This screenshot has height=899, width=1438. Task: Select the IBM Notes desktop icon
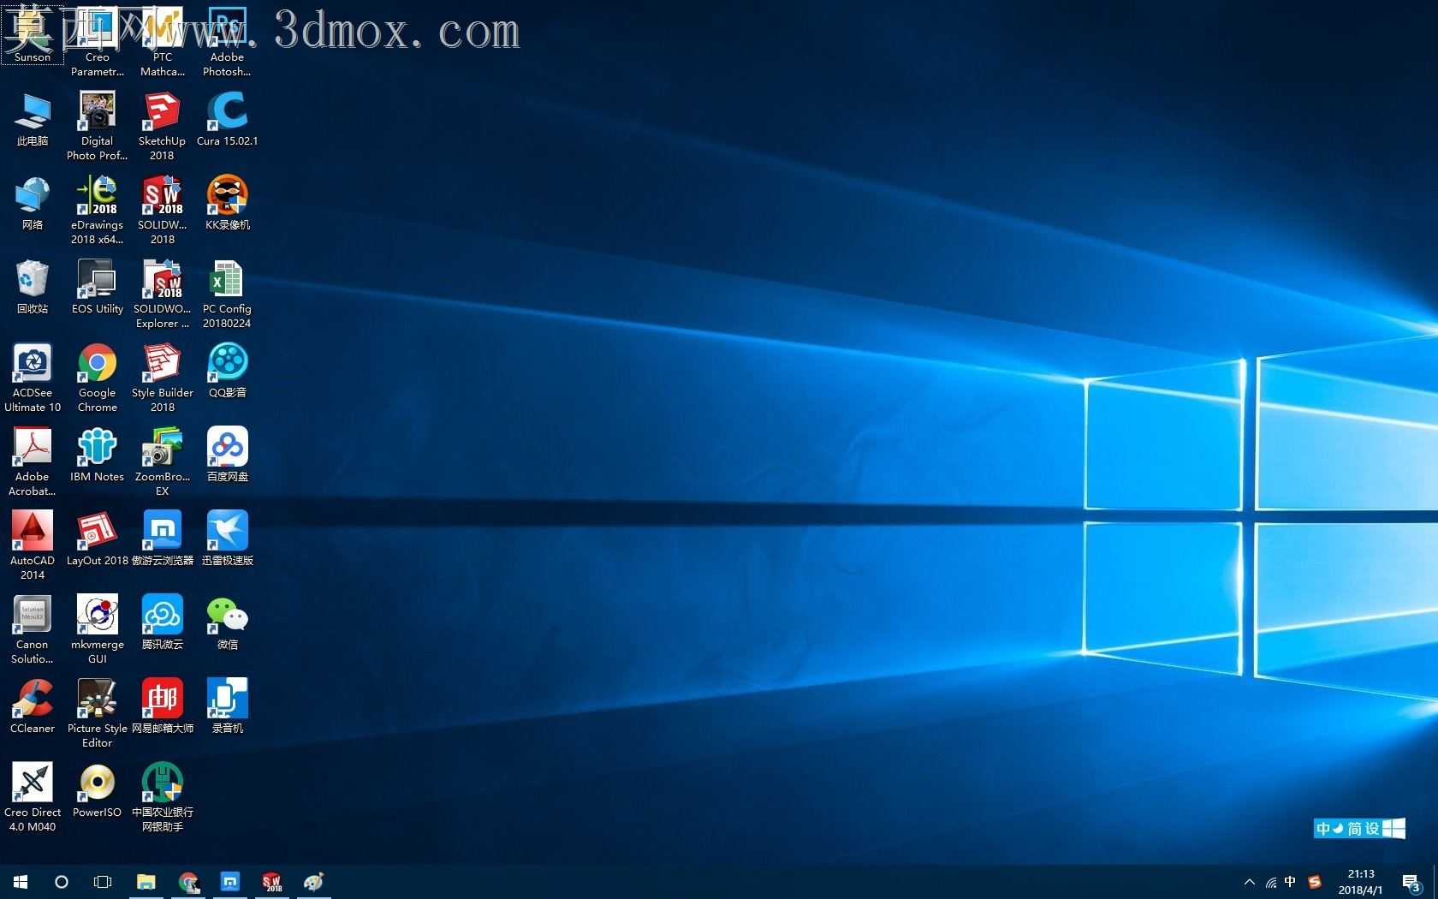[x=98, y=455]
